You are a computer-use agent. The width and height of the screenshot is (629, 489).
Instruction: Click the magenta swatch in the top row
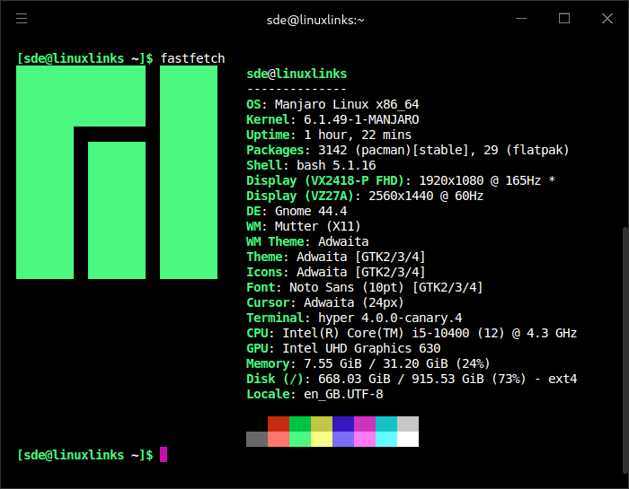pos(365,424)
